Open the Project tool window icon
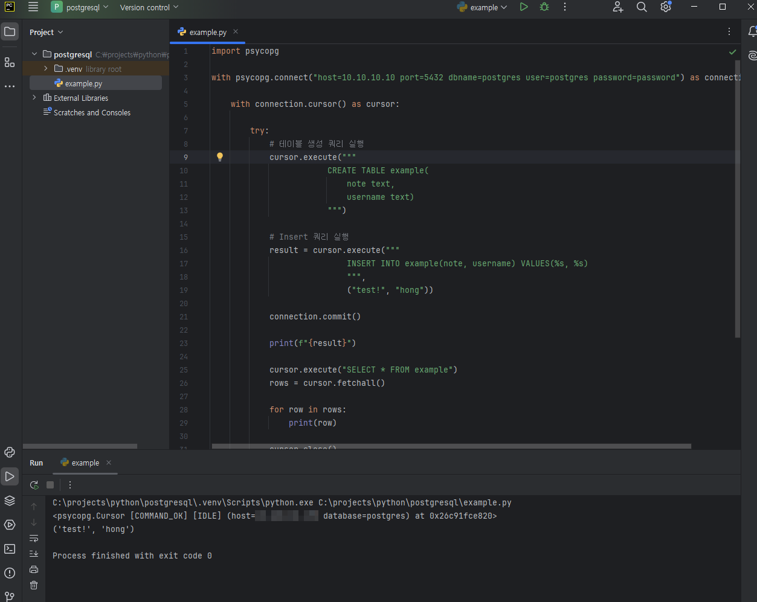 [x=10, y=31]
